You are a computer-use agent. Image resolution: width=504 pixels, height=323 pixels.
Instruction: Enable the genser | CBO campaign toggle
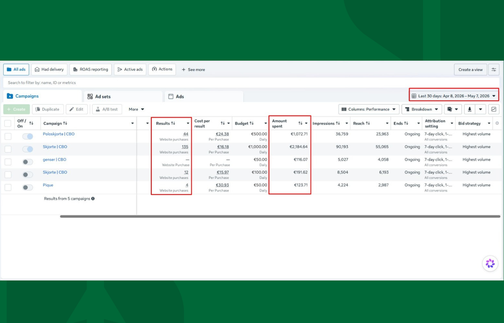(x=28, y=162)
